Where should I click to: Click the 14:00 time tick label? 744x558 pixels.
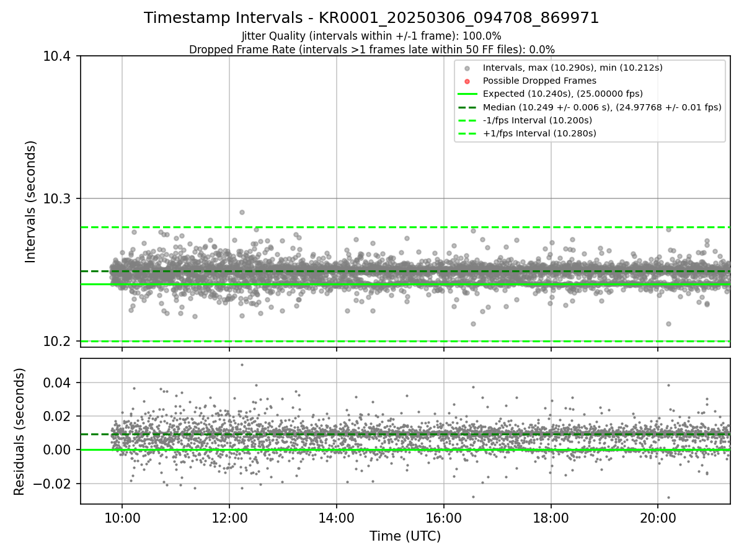point(337,517)
